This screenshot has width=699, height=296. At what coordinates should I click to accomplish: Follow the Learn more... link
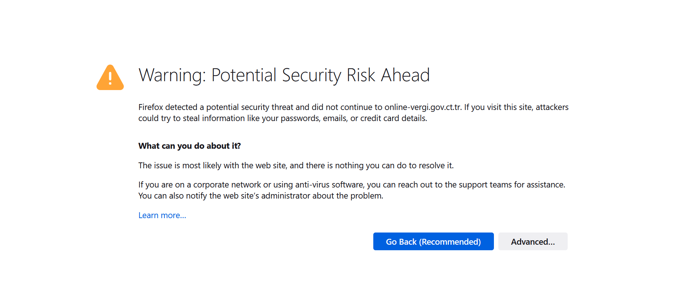pyautogui.click(x=162, y=216)
